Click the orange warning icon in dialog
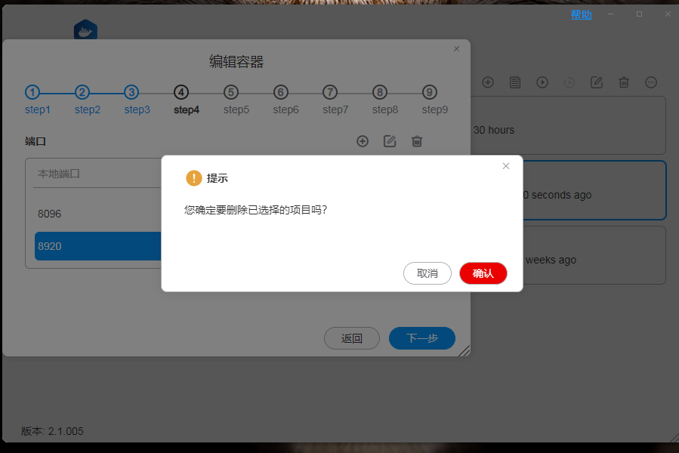 tap(193, 178)
